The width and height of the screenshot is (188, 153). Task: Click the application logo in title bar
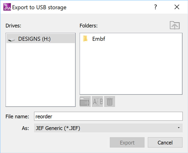coord(7,7)
